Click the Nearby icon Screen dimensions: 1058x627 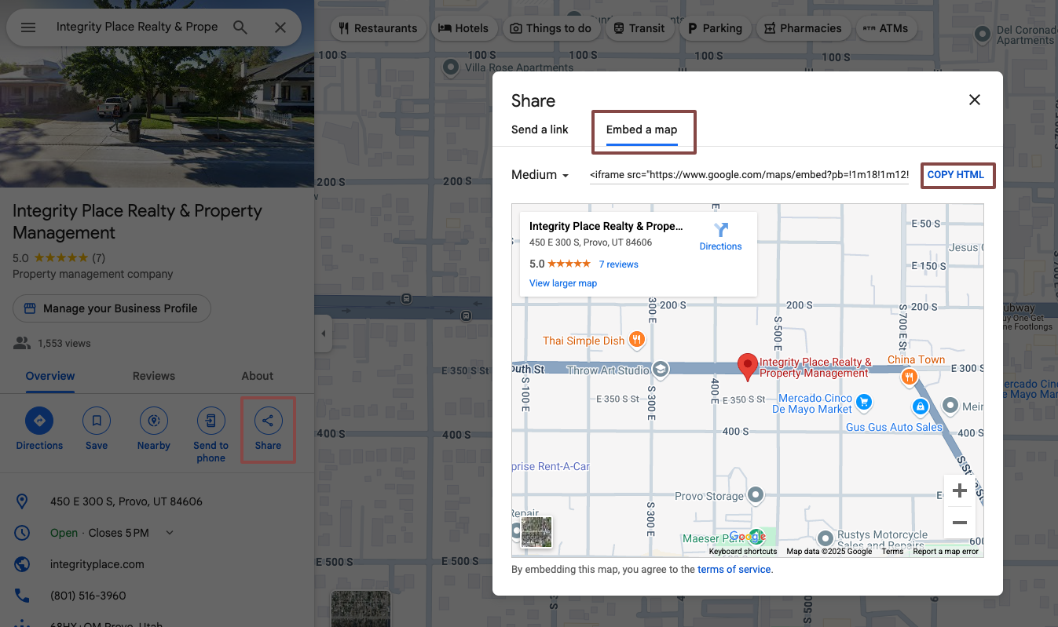pyautogui.click(x=154, y=421)
